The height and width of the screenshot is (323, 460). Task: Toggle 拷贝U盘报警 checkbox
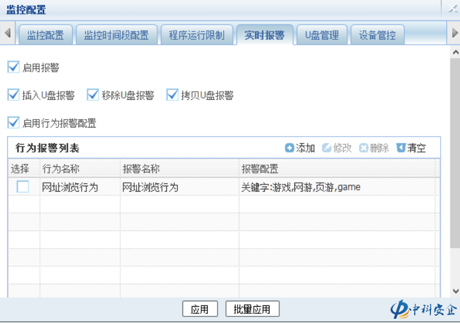pyautogui.click(x=172, y=95)
